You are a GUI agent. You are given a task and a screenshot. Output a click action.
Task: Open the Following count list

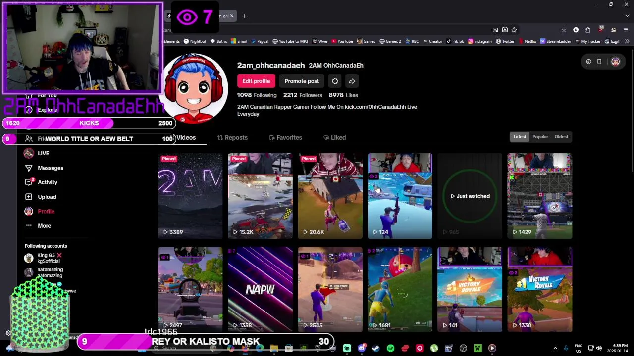pos(257,95)
